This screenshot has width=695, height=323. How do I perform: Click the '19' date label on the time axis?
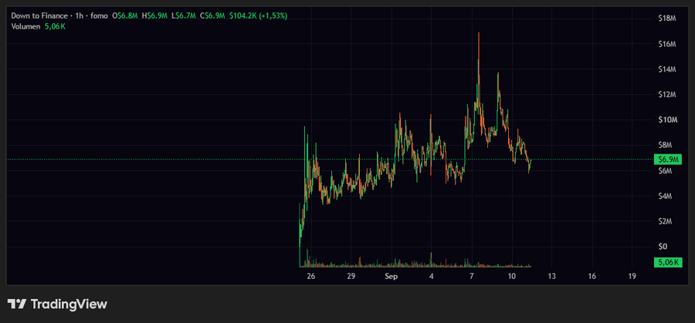pos(632,277)
